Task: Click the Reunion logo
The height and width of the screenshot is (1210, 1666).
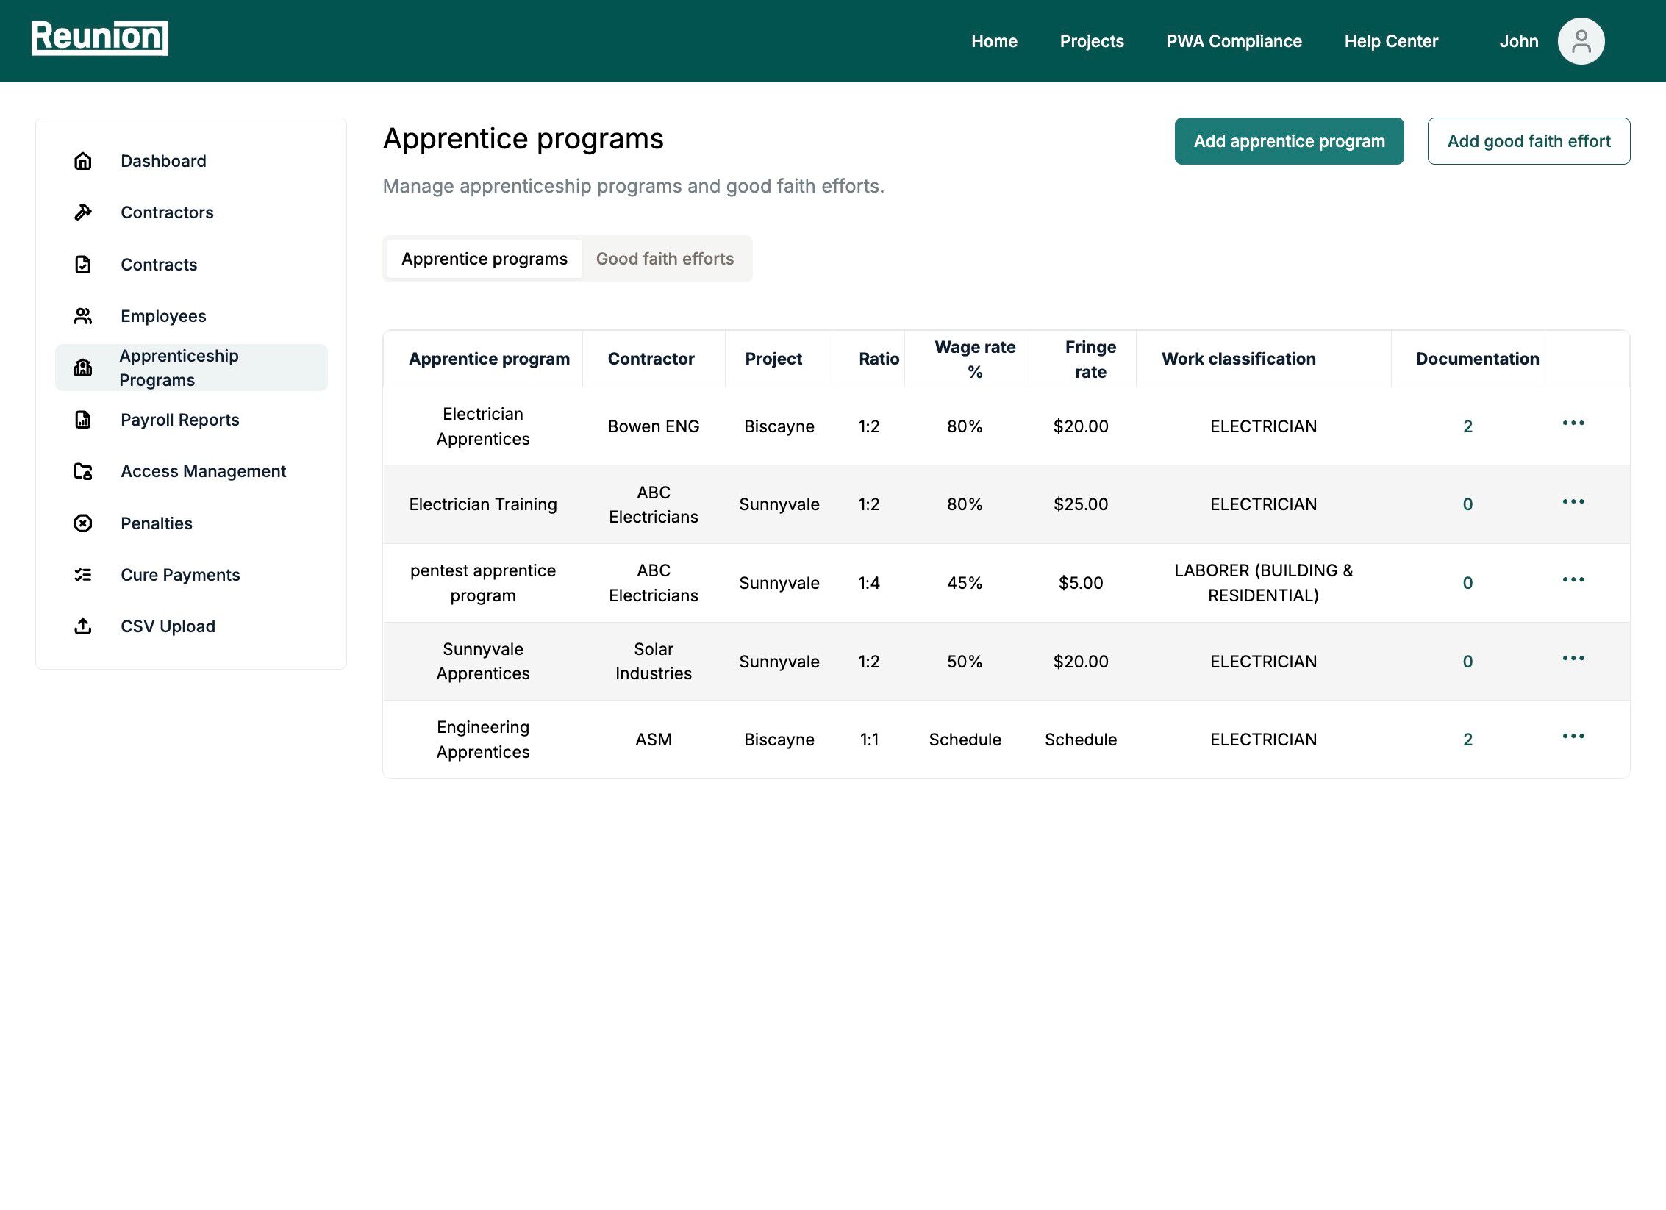Action: coord(100,37)
